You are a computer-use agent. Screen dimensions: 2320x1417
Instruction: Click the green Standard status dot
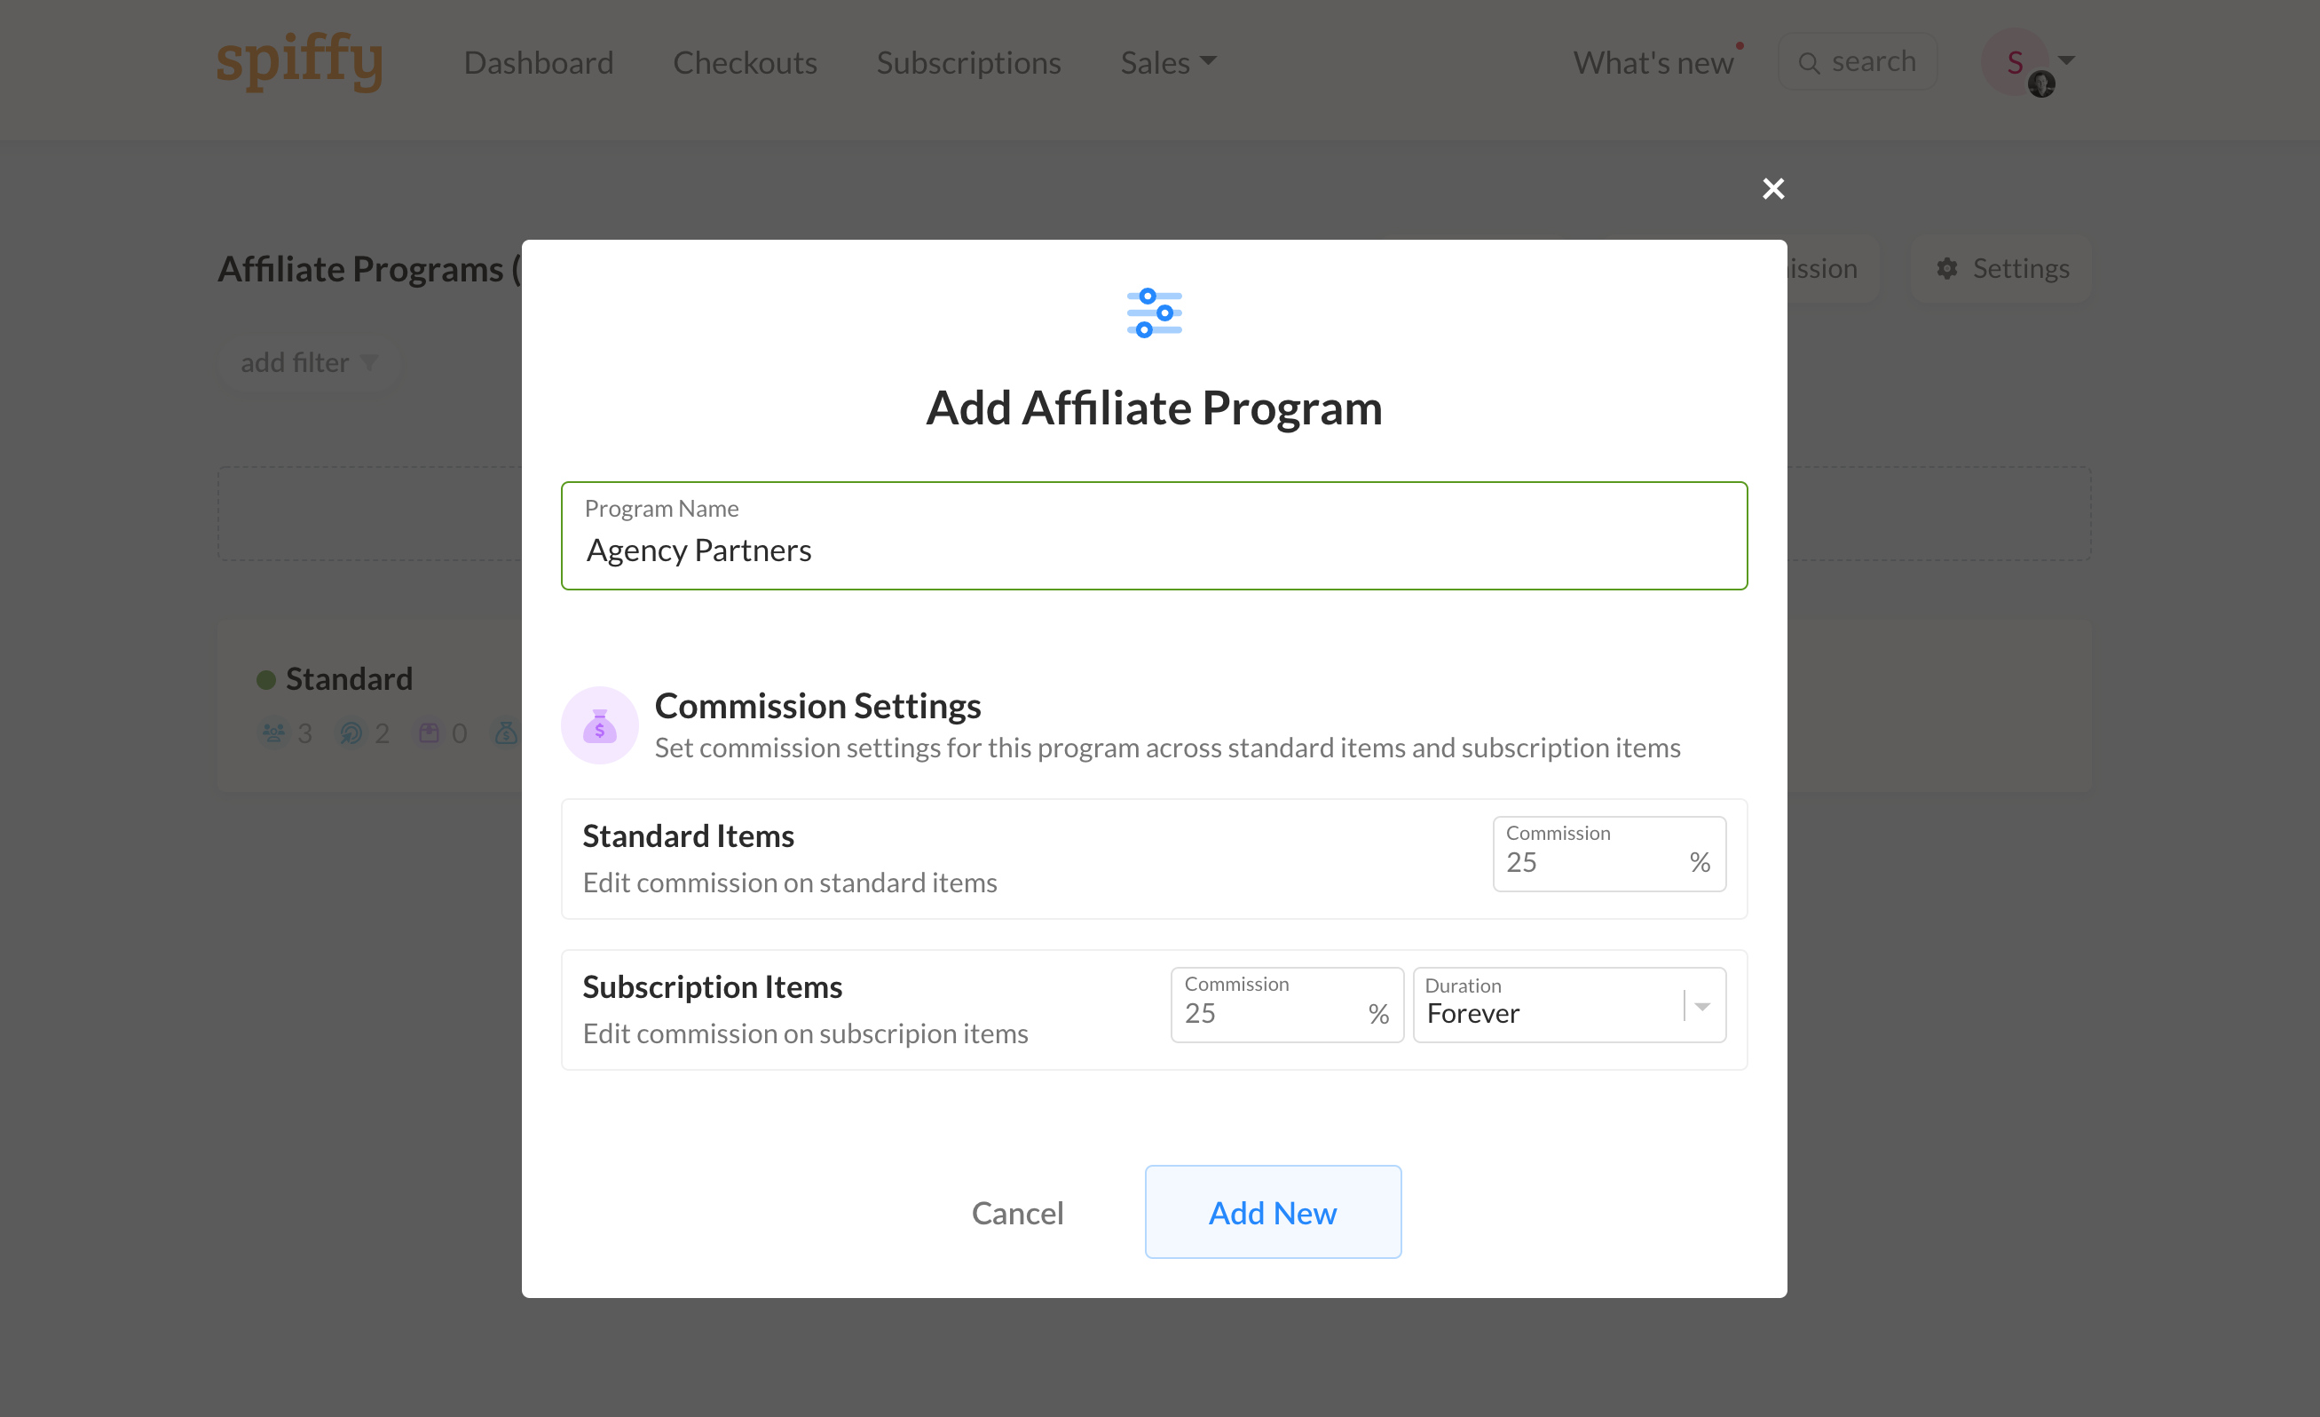265,679
